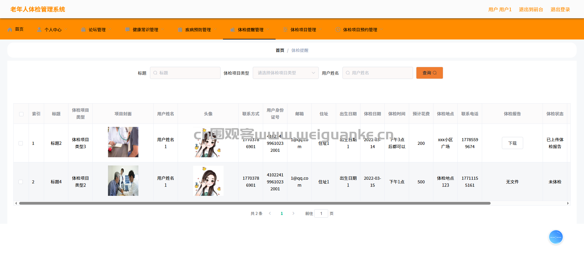Go to next page arrow in pagination
The image size is (584, 279).
coord(293,213)
